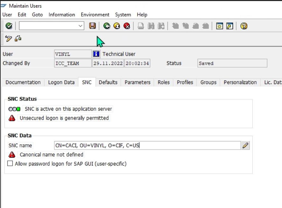Open the Profiles tab

coord(185,82)
